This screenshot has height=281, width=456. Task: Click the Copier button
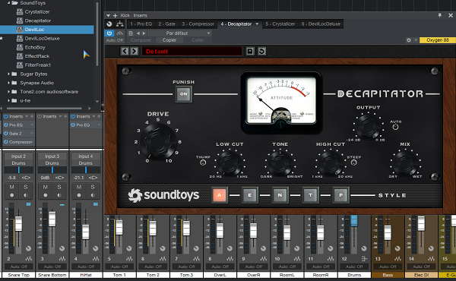(169, 40)
